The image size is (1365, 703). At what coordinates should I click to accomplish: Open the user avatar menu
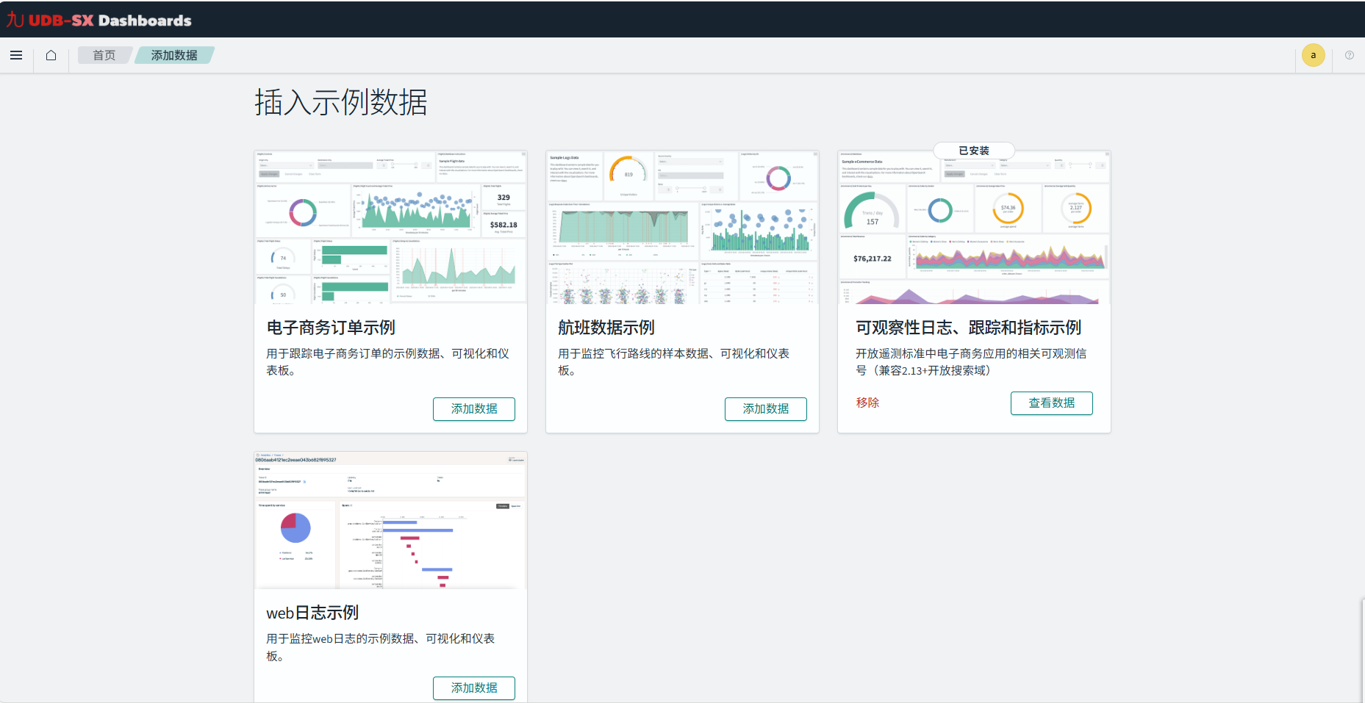coord(1313,55)
